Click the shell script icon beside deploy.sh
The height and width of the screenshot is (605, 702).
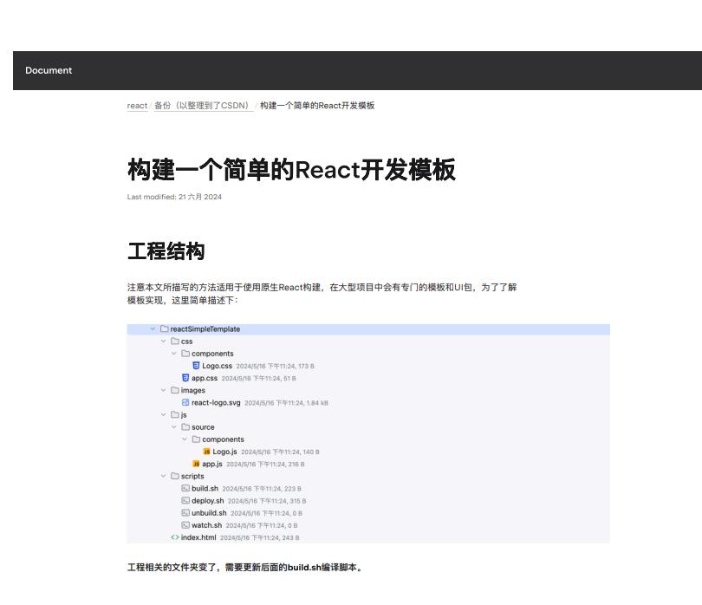click(x=184, y=500)
